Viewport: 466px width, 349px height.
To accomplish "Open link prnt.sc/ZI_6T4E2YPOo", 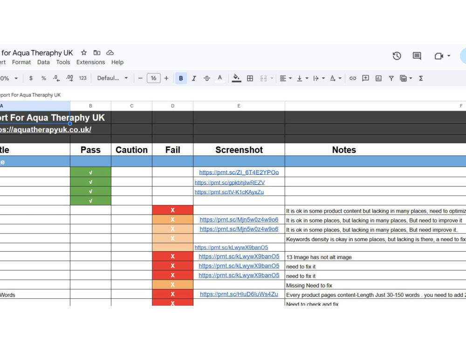I will [x=239, y=173].
